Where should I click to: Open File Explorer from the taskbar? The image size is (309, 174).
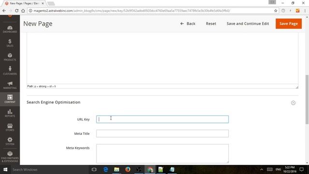117,170
